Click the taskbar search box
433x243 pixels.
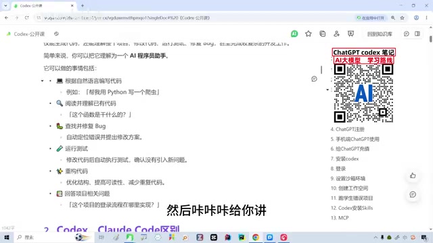coord(54,237)
